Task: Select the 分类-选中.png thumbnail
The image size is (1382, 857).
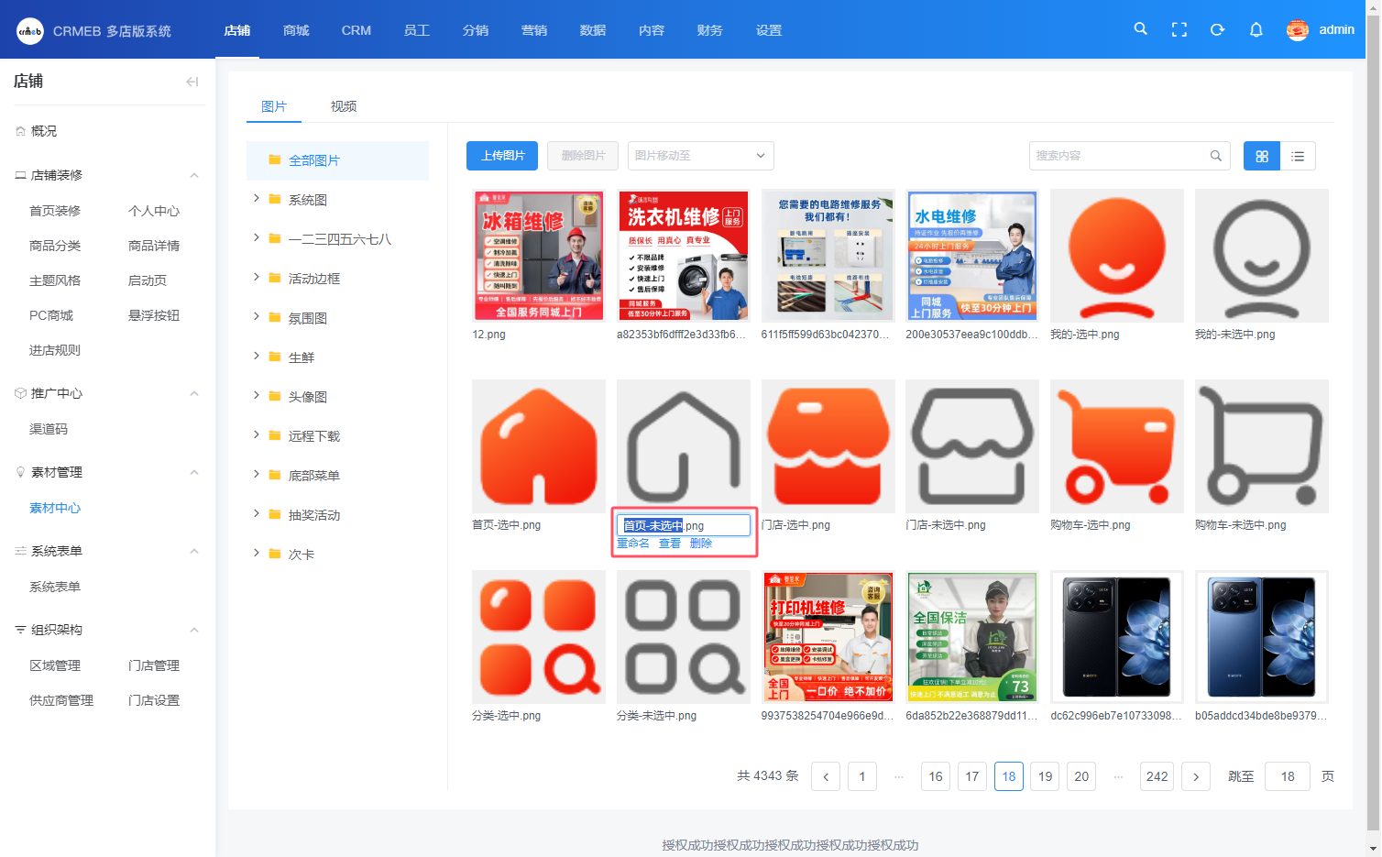Action: 539,637
